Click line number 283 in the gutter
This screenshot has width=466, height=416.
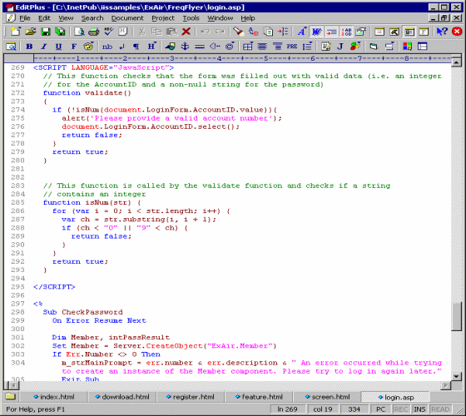click(x=17, y=186)
